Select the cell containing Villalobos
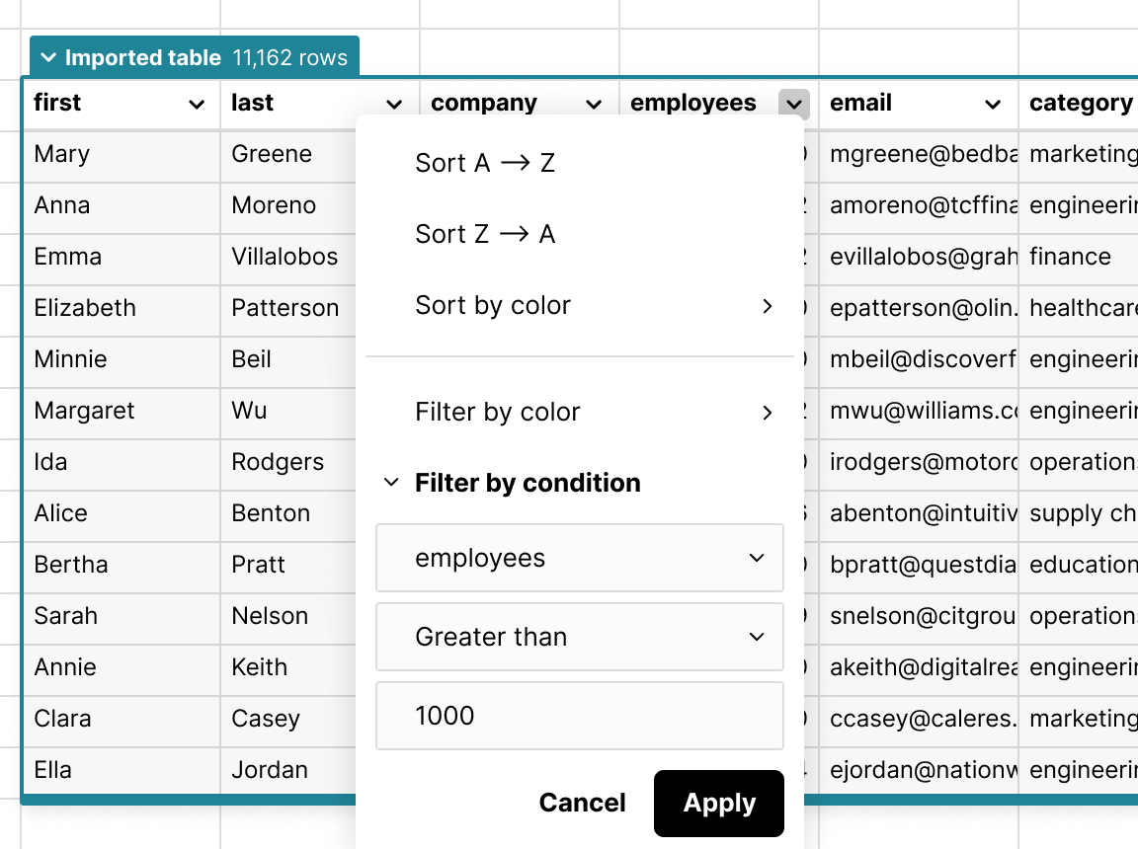 coord(286,257)
